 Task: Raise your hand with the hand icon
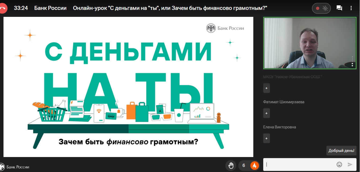click(x=231, y=166)
